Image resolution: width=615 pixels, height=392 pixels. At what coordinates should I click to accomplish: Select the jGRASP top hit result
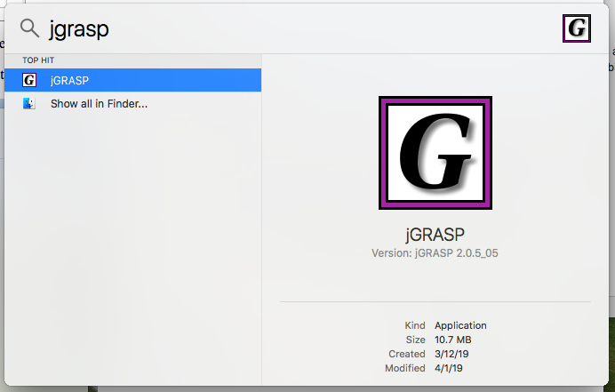point(133,80)
